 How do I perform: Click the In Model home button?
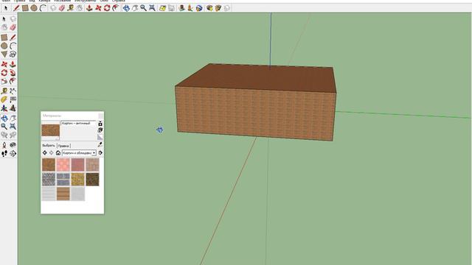coord(58,153)
